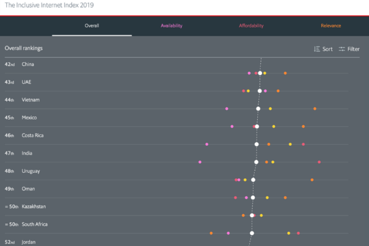Image resolution: width=369 pixels, height=246 pixels.
Task: Select the UAE row label
Action: 27,82
